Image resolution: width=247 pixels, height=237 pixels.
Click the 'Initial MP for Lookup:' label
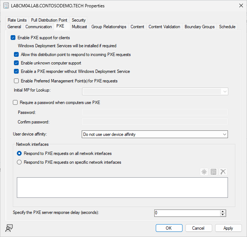point(32,90)
